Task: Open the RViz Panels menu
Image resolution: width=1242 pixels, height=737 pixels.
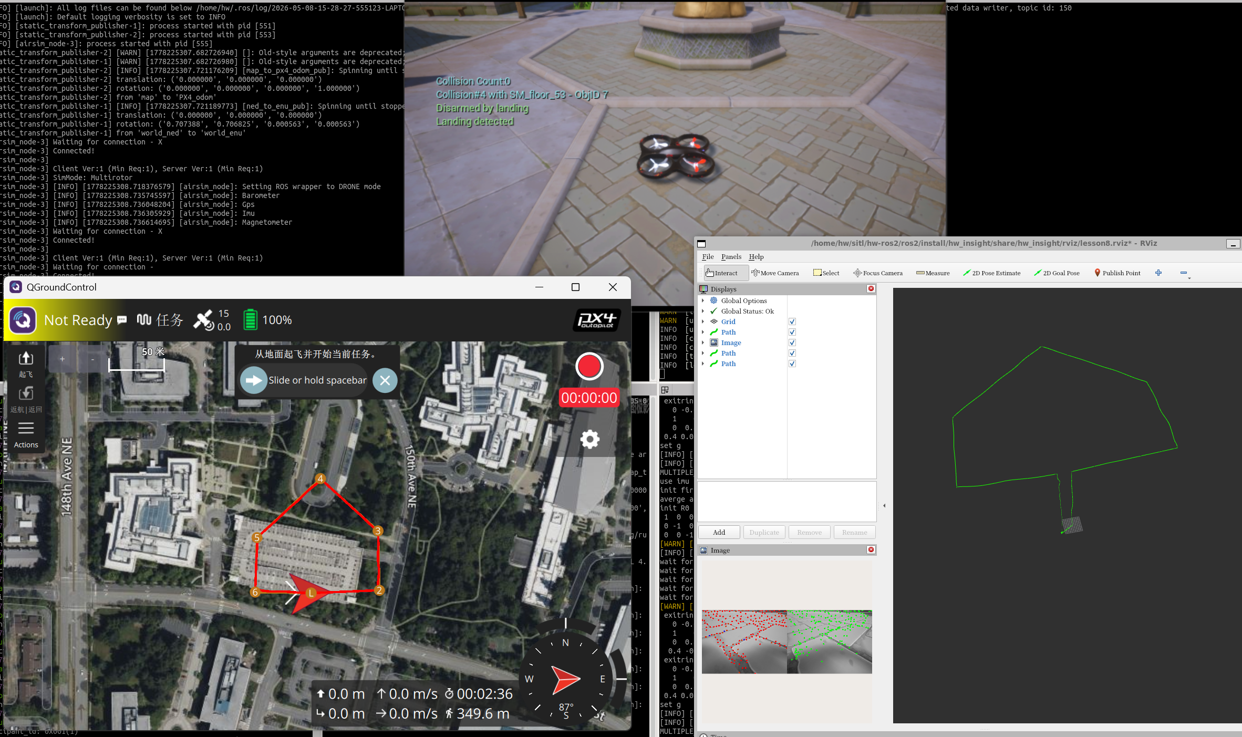Action: pos(731,256)
